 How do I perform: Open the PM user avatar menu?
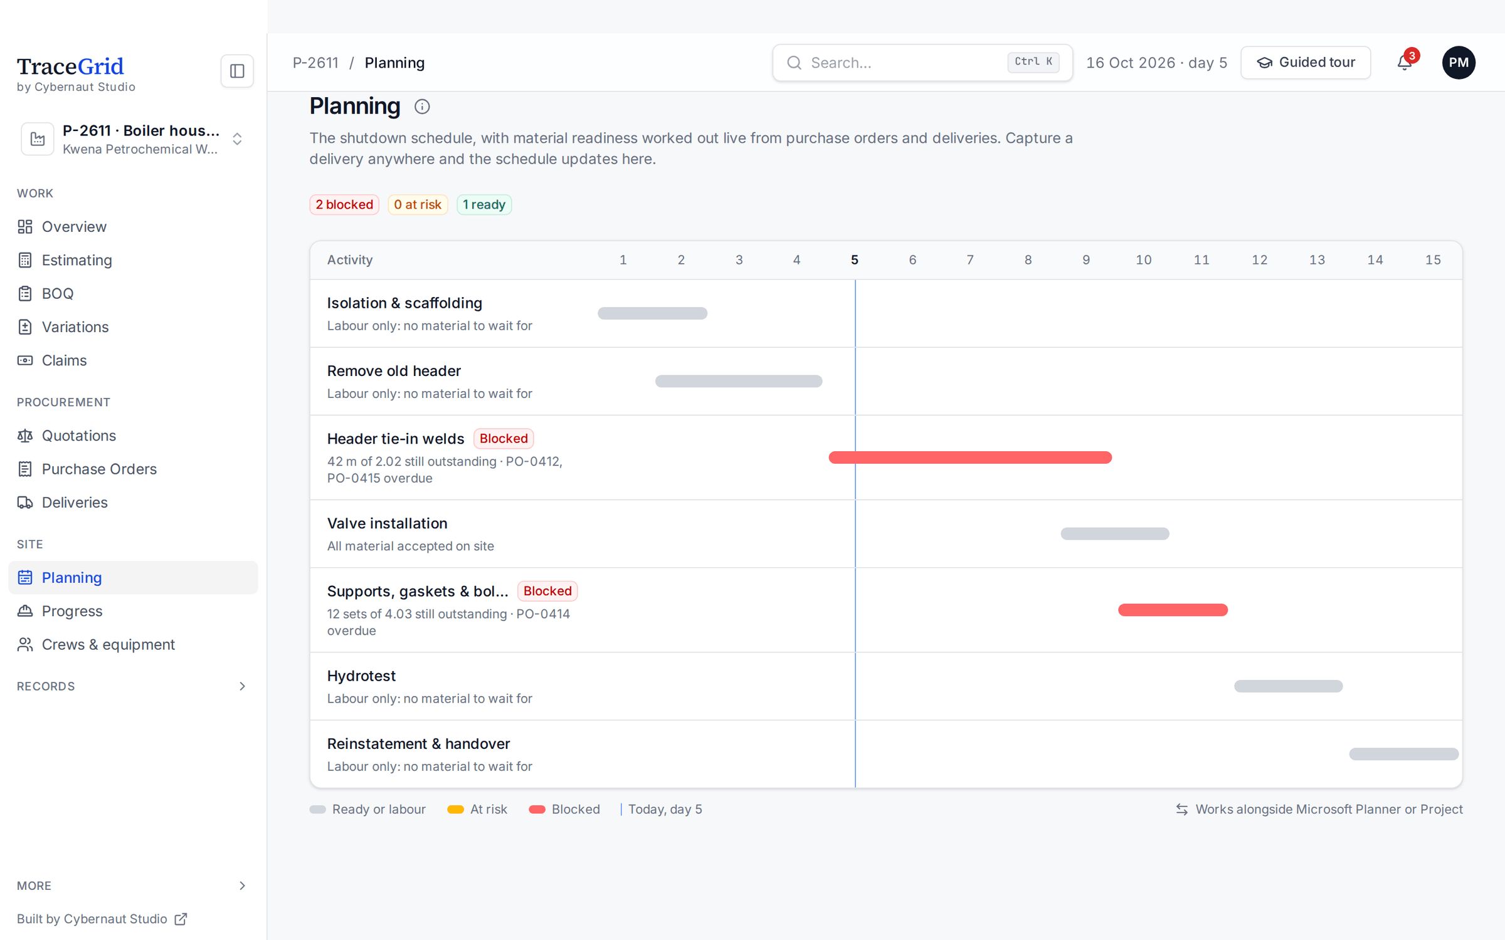coord(1459,63)
